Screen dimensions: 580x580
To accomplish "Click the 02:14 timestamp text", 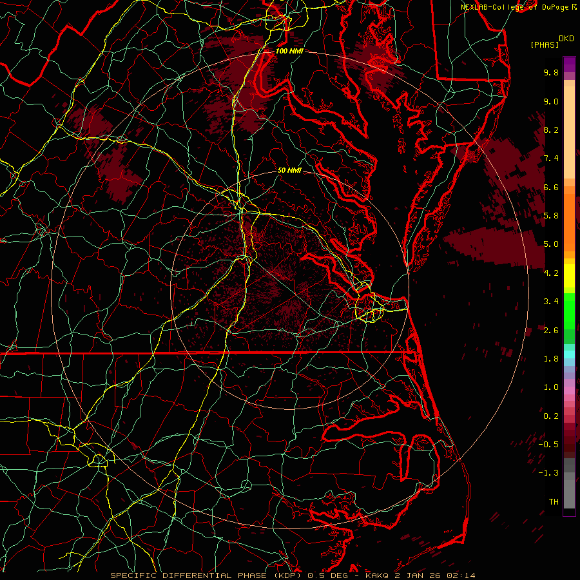I will point(462,575).
